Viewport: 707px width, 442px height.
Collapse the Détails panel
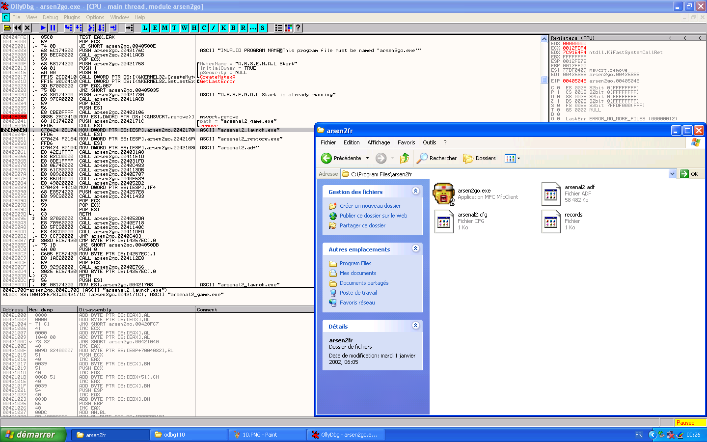click(415, 326)
